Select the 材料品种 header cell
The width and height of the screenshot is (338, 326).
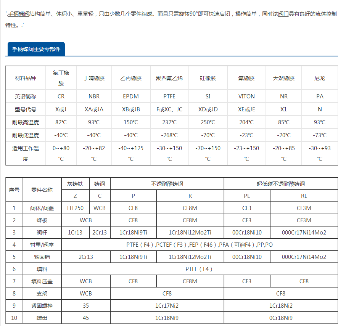tap(26, 78)
